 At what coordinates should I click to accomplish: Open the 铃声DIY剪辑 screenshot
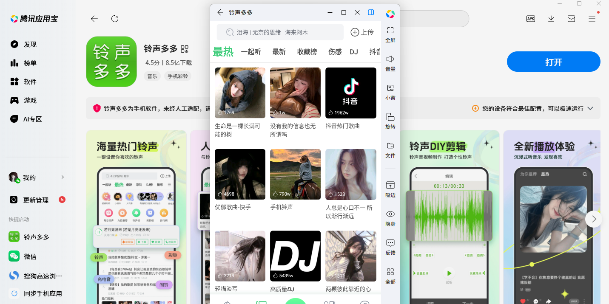(449, 217)
